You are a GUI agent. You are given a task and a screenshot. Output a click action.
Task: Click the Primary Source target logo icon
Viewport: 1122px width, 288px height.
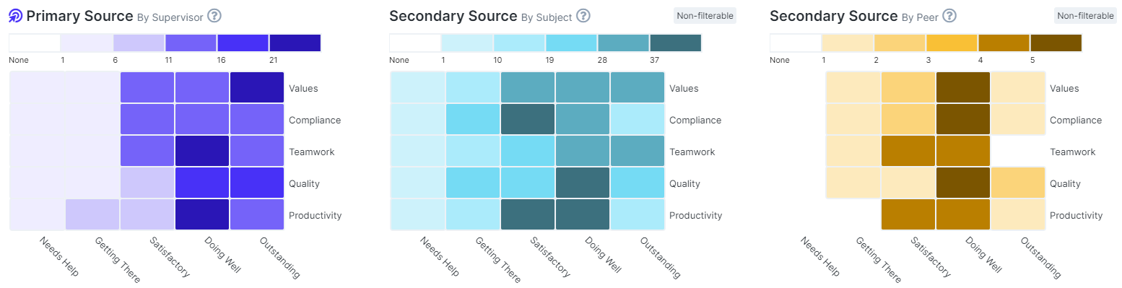click(x=16, y=16)
